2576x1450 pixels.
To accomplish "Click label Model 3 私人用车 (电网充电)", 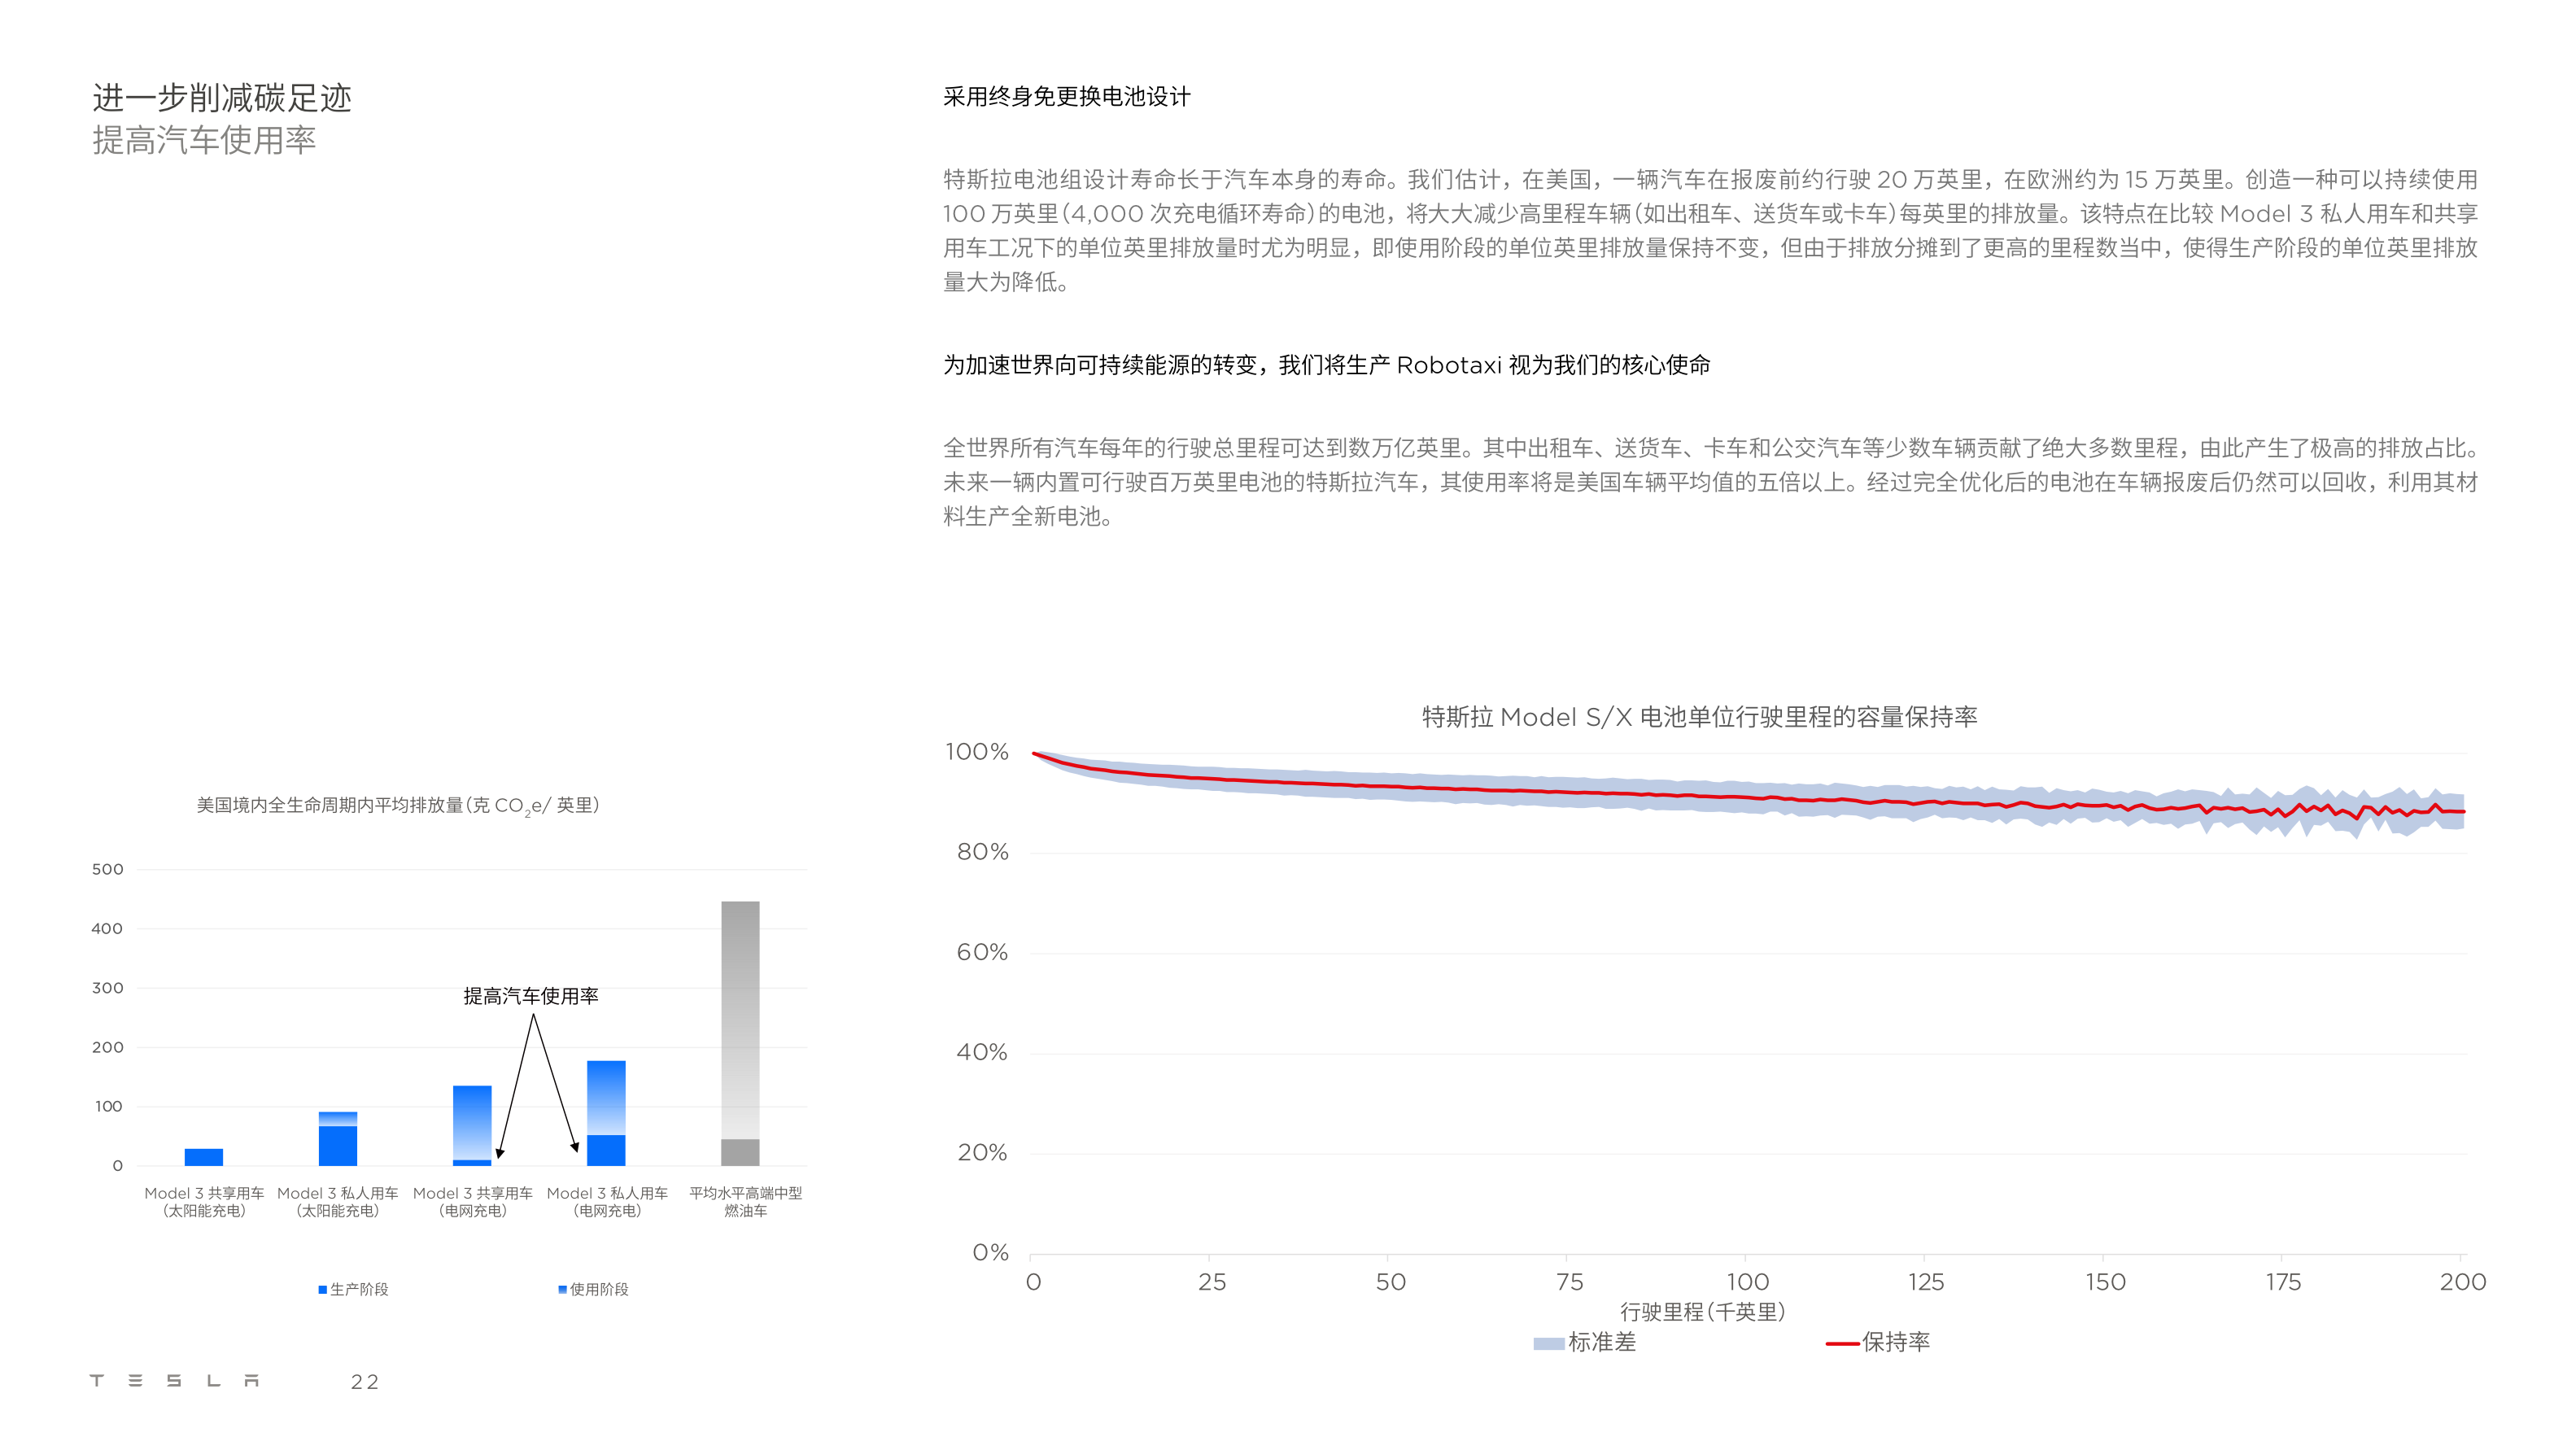I will [607, 1202].
